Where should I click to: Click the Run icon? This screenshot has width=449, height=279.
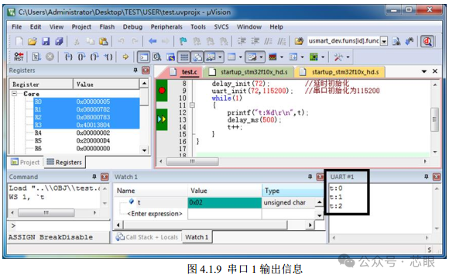[36, 57]
